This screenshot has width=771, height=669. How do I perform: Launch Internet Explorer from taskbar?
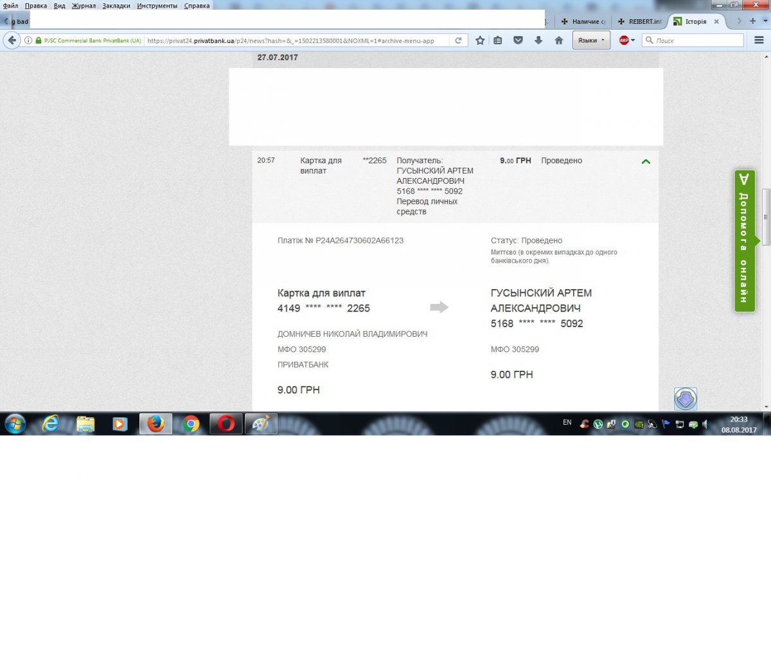pos(50,424)
